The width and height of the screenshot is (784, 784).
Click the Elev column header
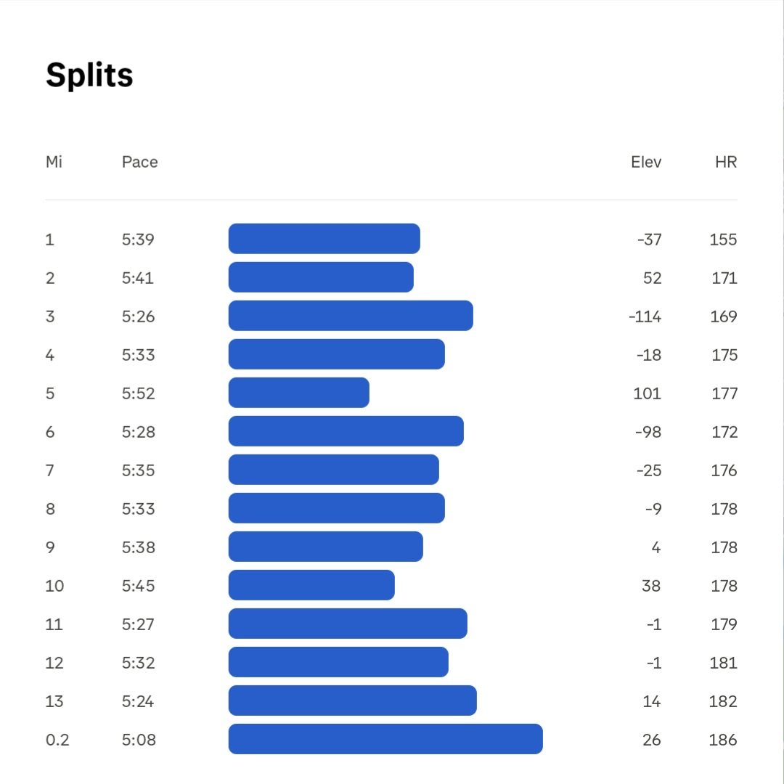tap(646, 162)
